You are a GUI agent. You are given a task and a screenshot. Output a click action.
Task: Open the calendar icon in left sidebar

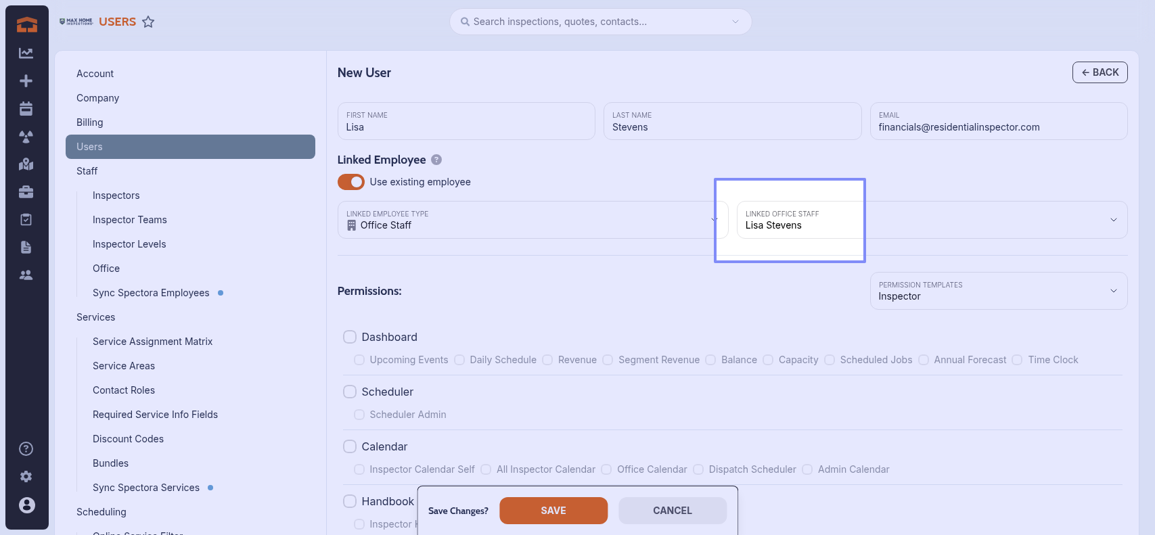coord(26,109)
